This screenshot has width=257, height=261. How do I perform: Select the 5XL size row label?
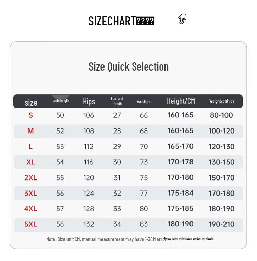pos(30,224)
